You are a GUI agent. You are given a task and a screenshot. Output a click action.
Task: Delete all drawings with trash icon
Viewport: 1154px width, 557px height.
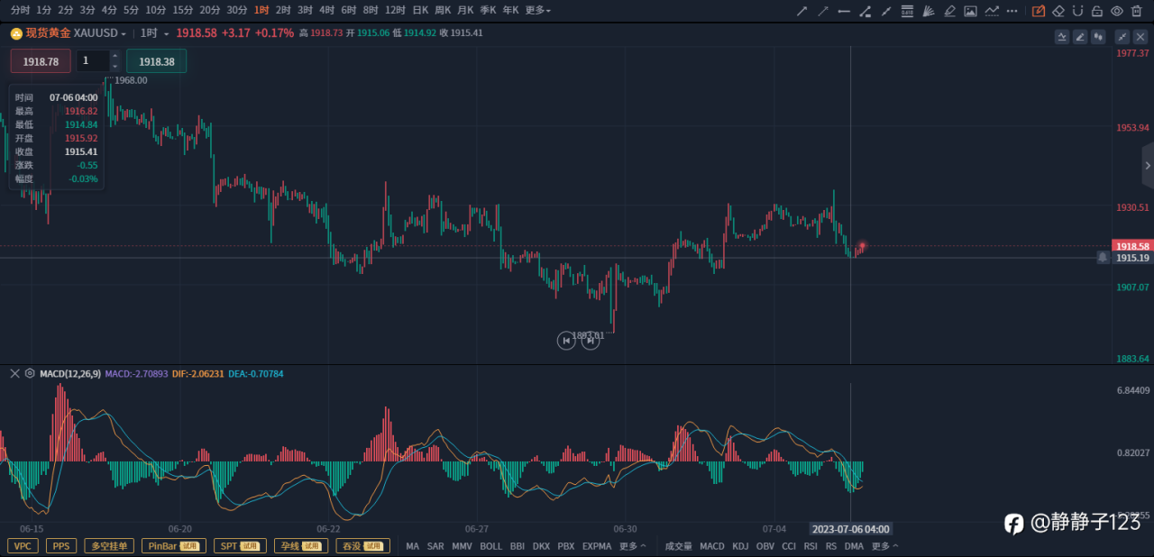pyautogui.click(x=1136, y=11)
